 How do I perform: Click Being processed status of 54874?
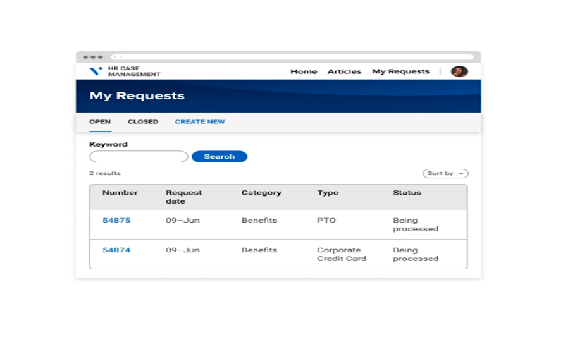tap(416, 254)
